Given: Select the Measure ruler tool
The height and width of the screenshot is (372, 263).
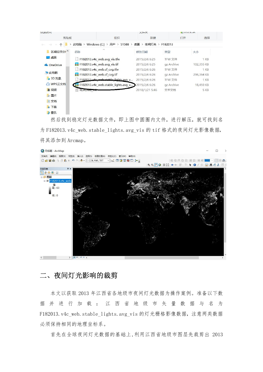Looking at the screenshot, I should [x=206, y=165].
